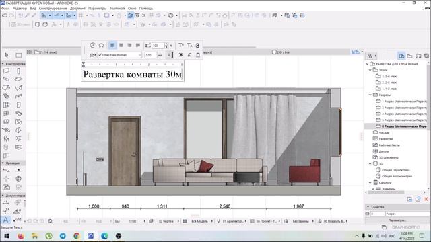
Task: Select the Roof tool
Action: (6, 88)
